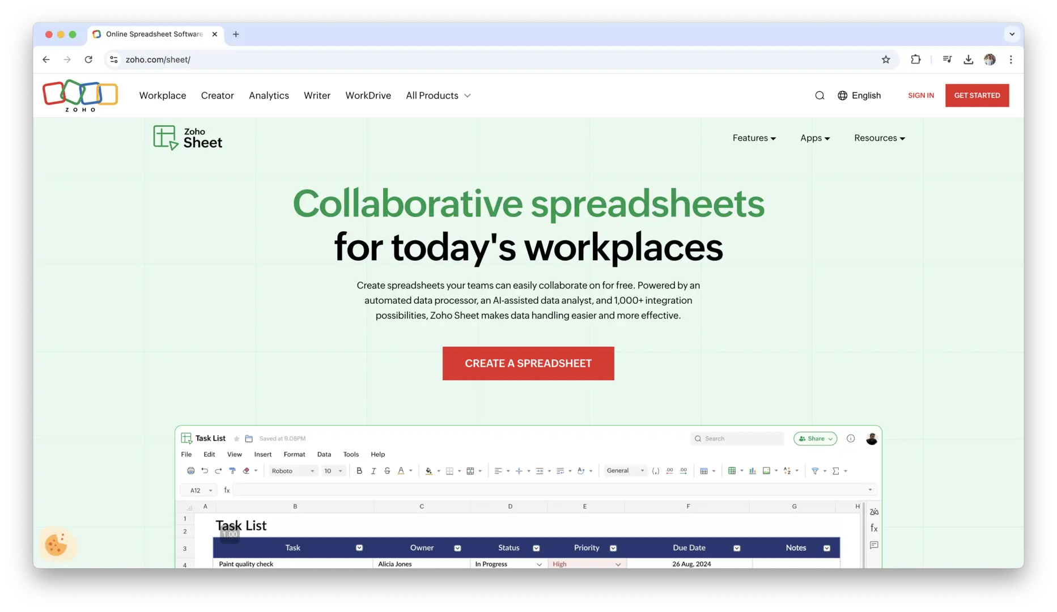Click the increase decimal places icon
The width and height of the screenshot is (1057, 612).
point(684,471)
